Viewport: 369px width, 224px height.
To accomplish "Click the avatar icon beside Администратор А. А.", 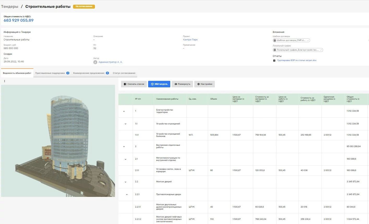I will click(x=95, y=62).
